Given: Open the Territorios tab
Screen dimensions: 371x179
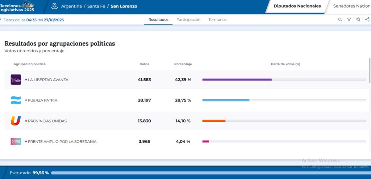Looking at the screenshot, I should click(217, 20).
